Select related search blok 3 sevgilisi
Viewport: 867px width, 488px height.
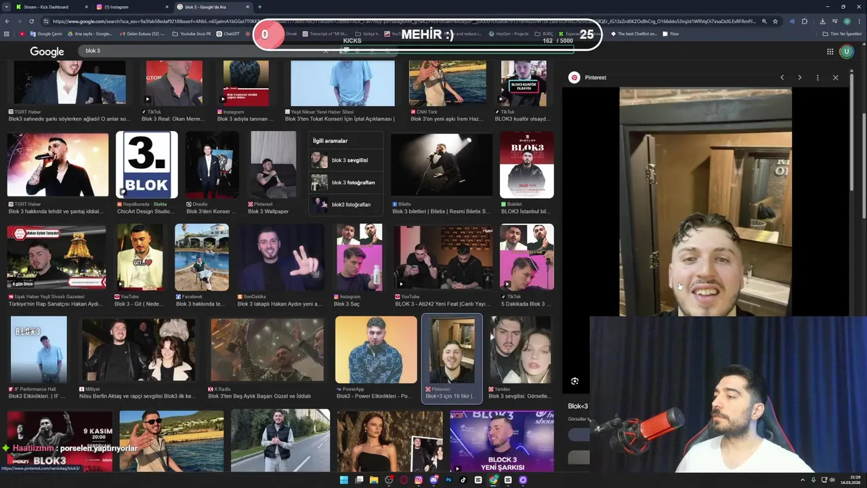tap(345, 161)
